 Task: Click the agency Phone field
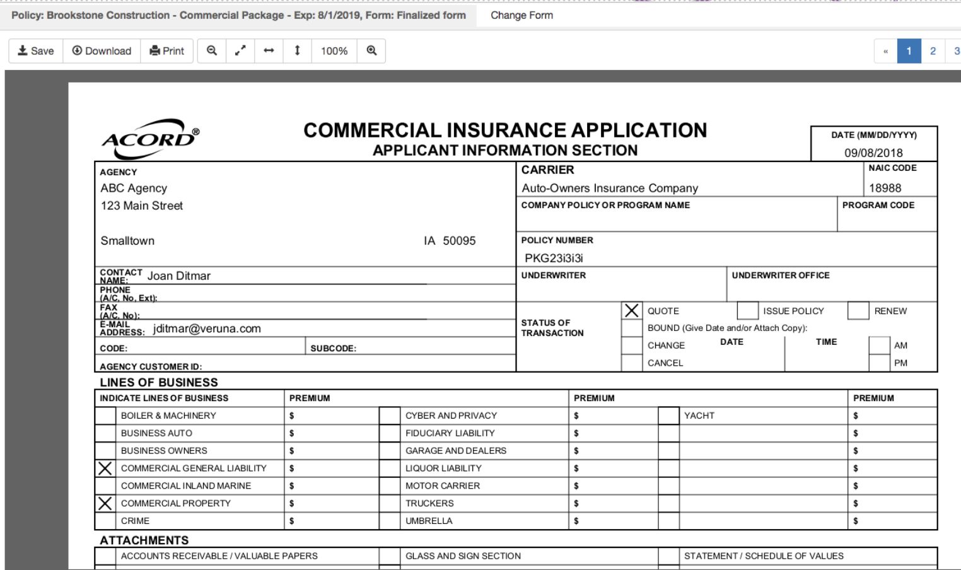click(x=337, y=293)
